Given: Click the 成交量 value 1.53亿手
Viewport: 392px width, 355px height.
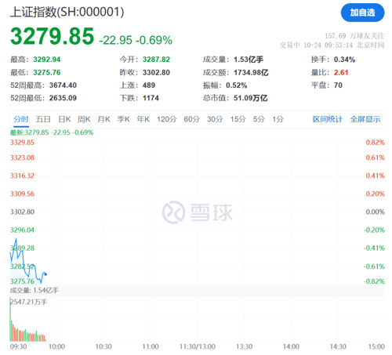Looking at the screenshot, I should 249,60.
